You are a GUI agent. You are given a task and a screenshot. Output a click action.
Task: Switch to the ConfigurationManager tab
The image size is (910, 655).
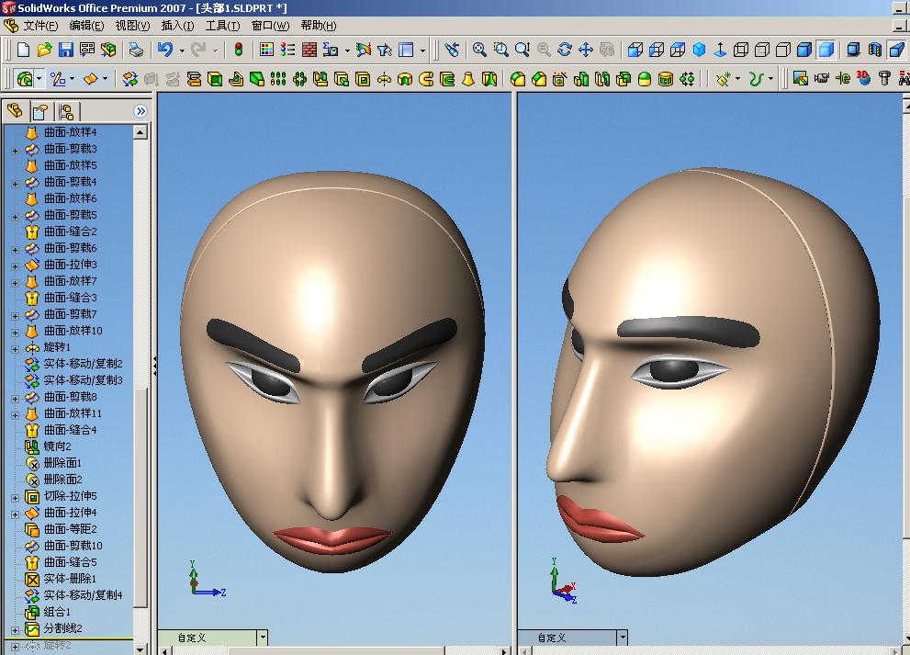tap(66, 111)
